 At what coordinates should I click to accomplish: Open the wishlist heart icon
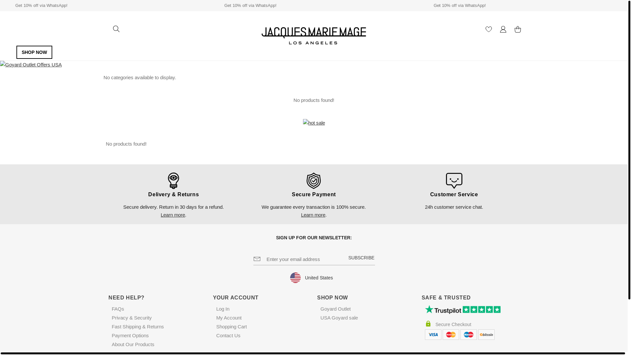[x=489, y=29]
